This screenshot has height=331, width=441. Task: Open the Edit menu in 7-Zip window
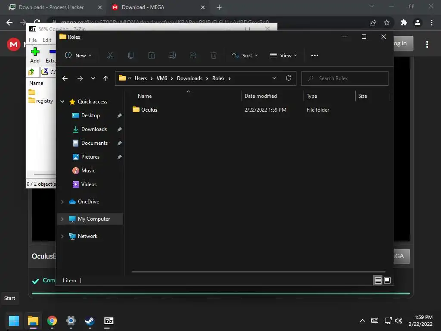(47, 40)
